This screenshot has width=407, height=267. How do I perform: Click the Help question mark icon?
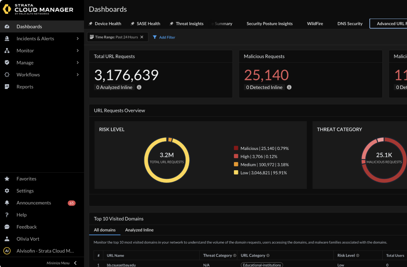[x=7, y=215]
